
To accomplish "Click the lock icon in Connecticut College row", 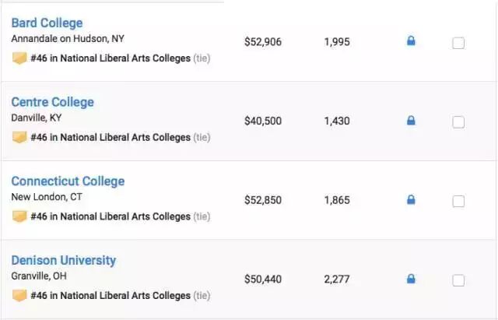I will [411, 200].
